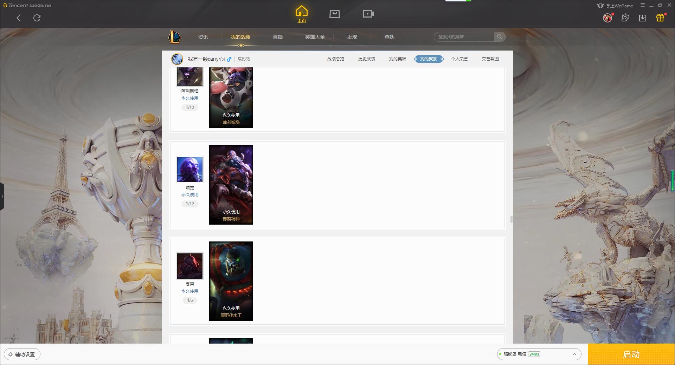Focus the 搜索我的英雄 search field
The height and width of the screenshot is (365, 675).
click(464, 37)
